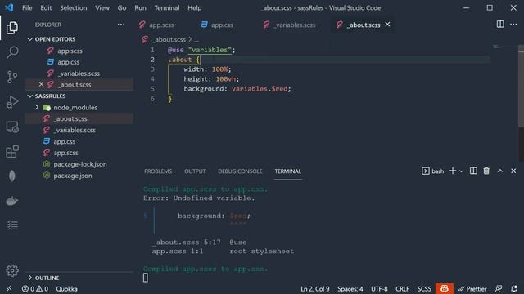This screenshot has width=524, height=294.
Task: Click Explorer views and more actions ellipsis
Action: point(121,24)
